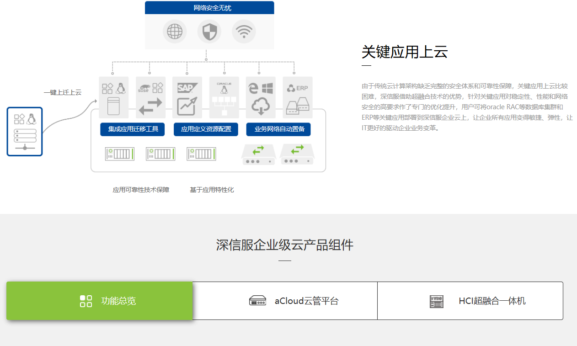Click the Wi-Fi signal icon
This screenshot has height=346, width=577.
click(x=244, y=32)
